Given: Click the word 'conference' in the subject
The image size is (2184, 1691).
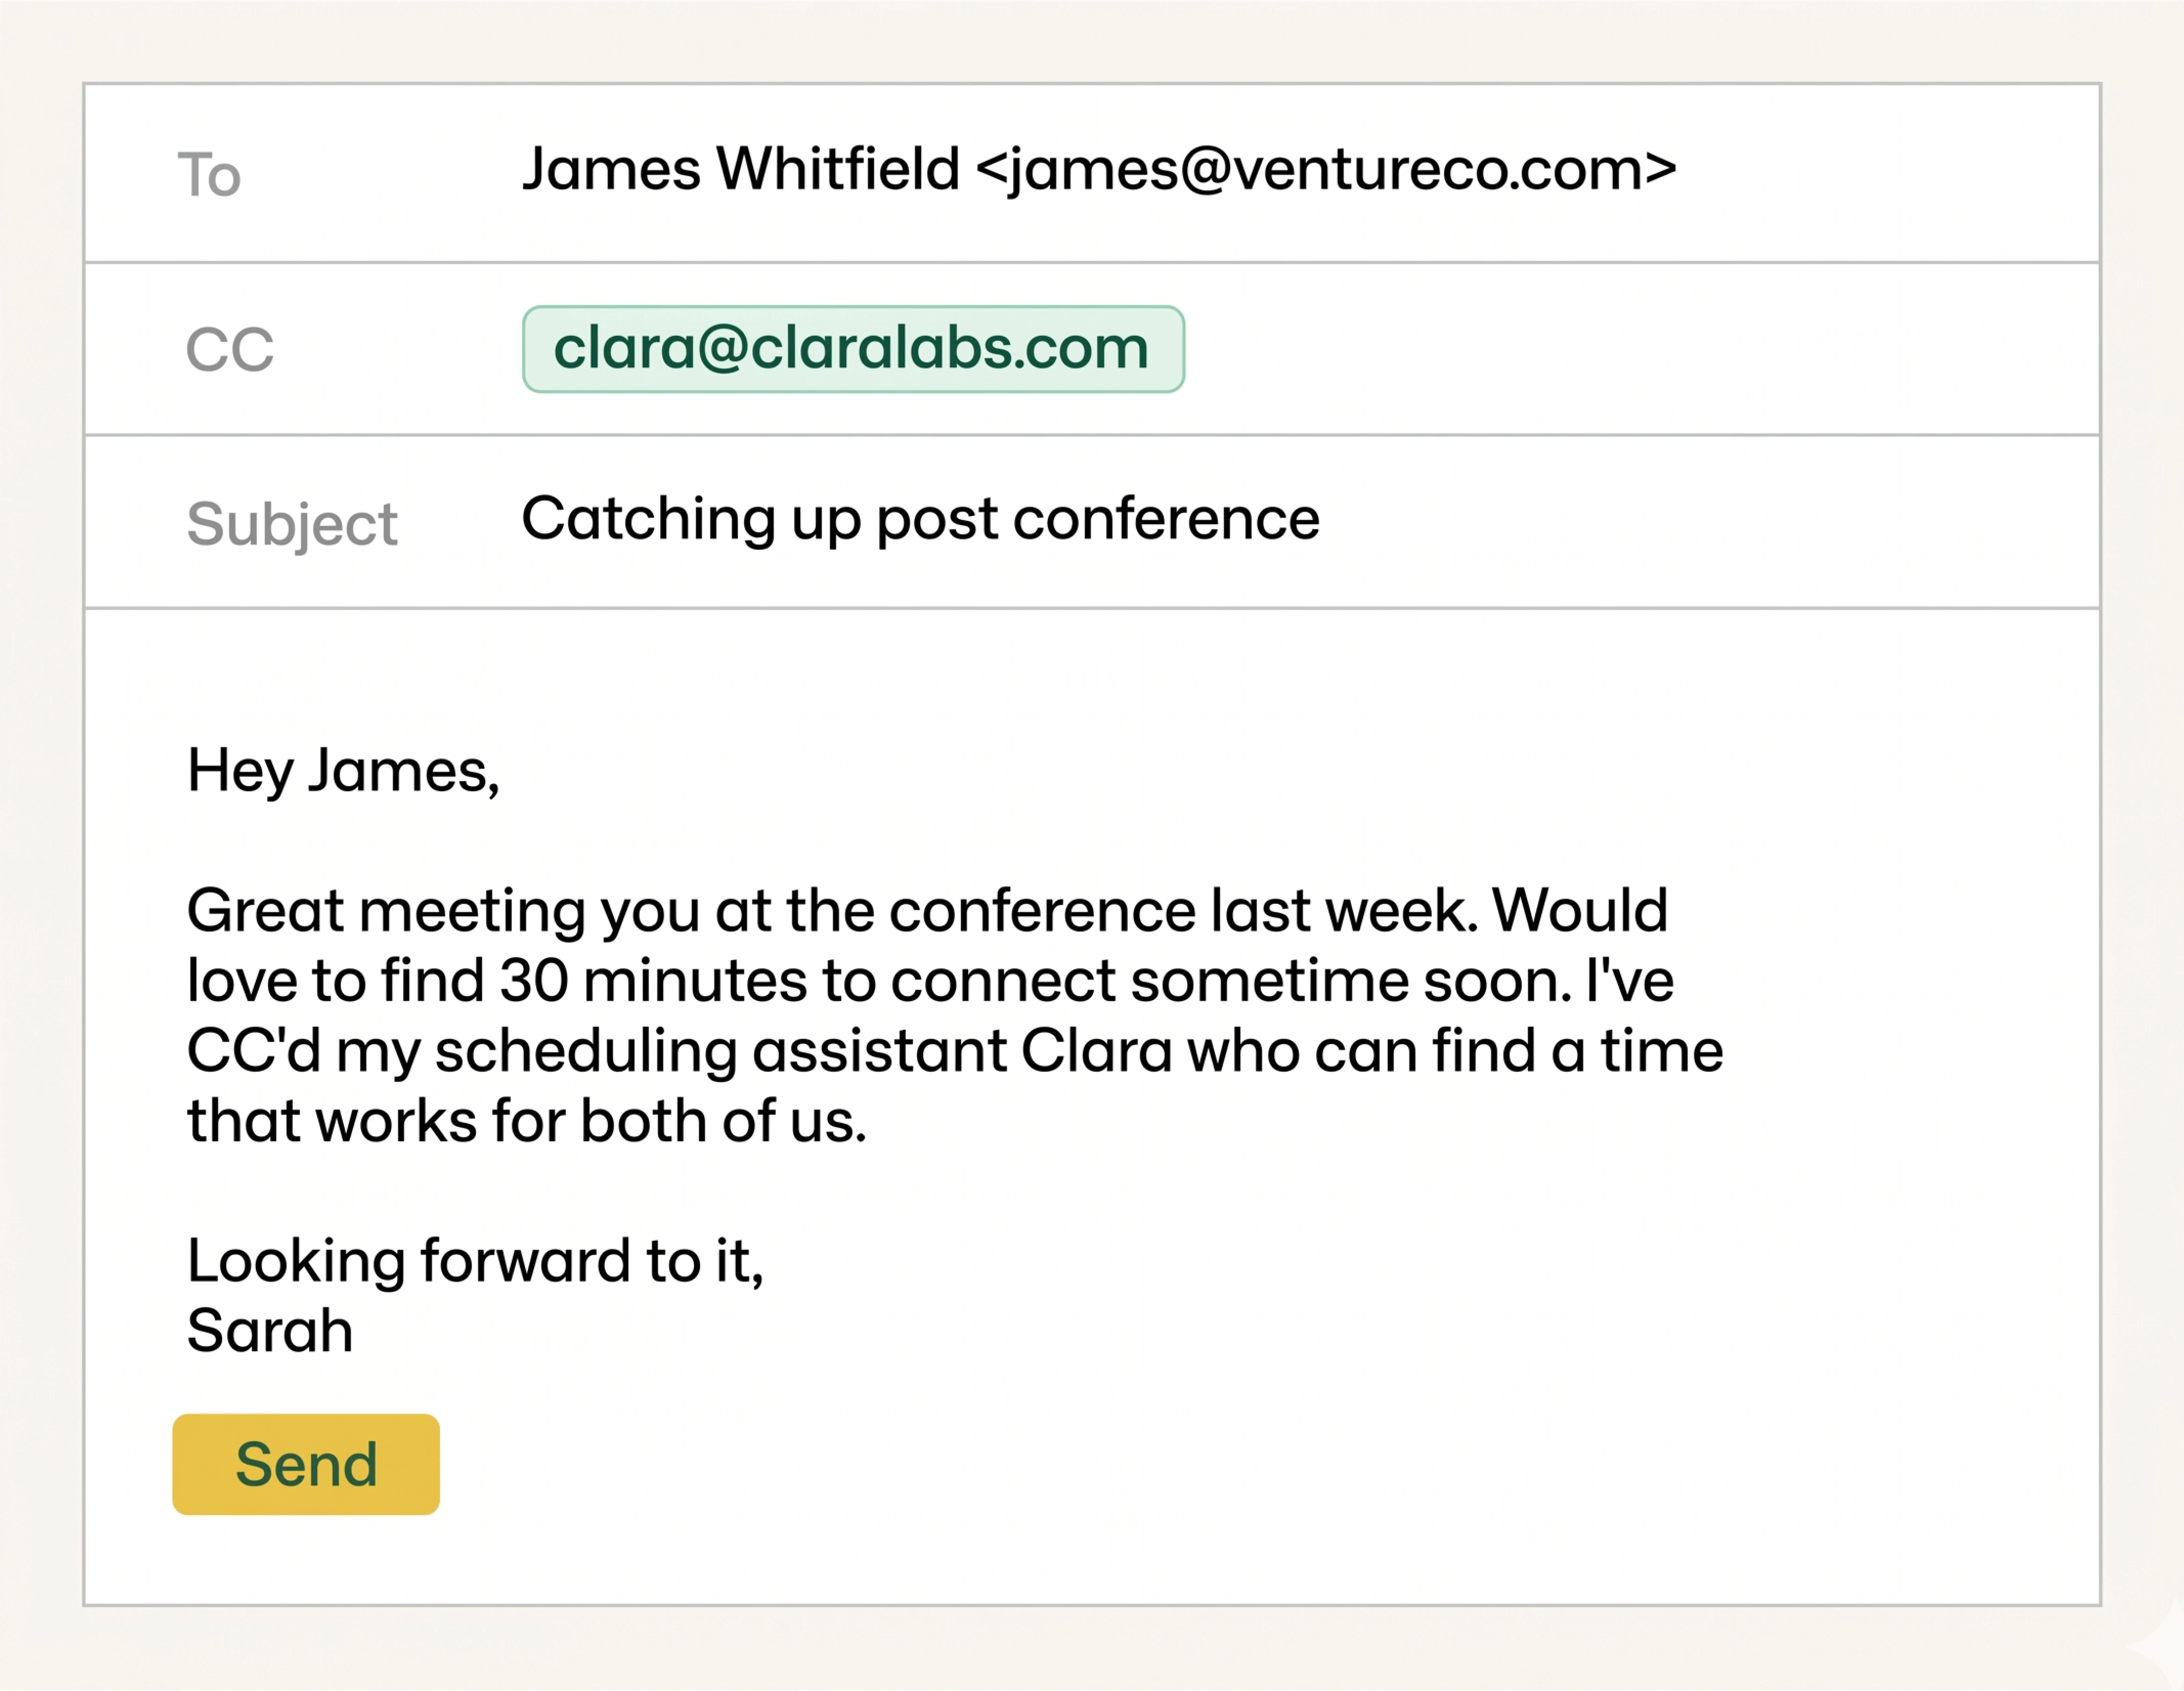Looking at the screenshot, I should [1166, 519].
